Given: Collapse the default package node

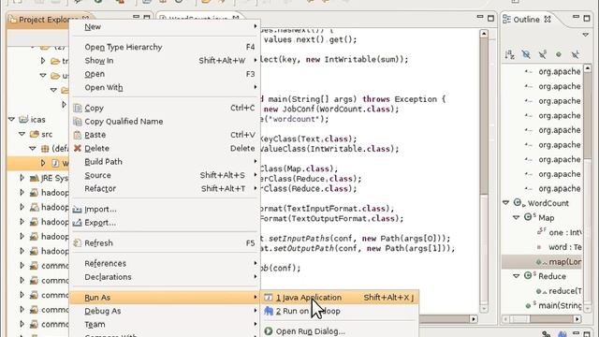Looking at the screenshot, I should point(33,149).
